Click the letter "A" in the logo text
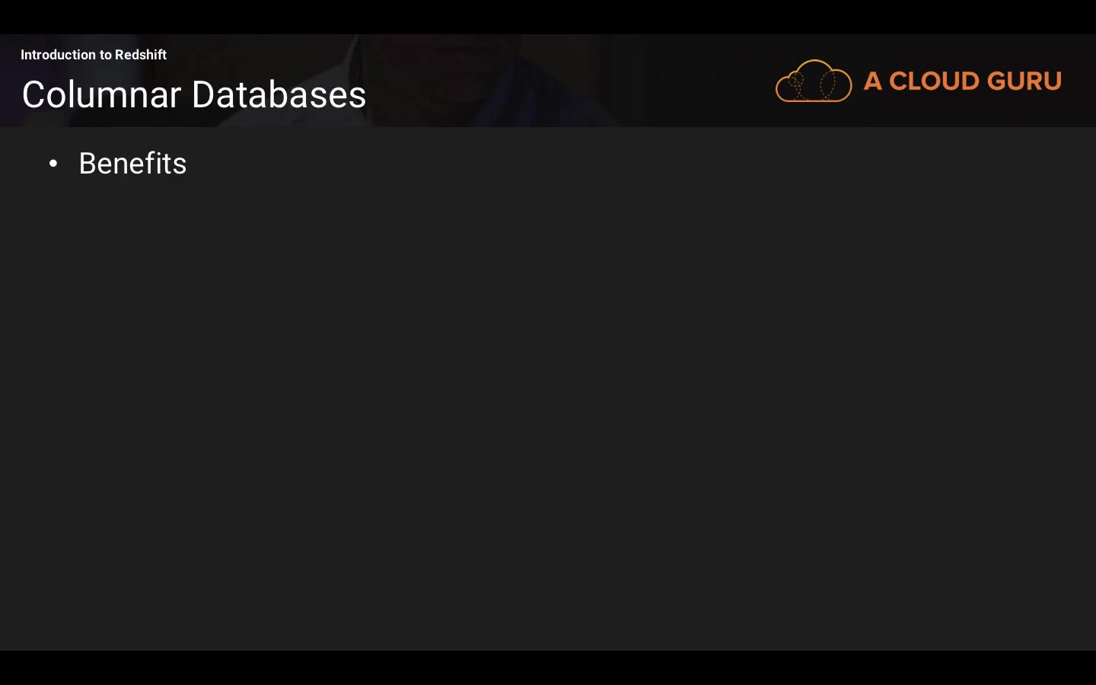1096x685 pixels. 873,81
